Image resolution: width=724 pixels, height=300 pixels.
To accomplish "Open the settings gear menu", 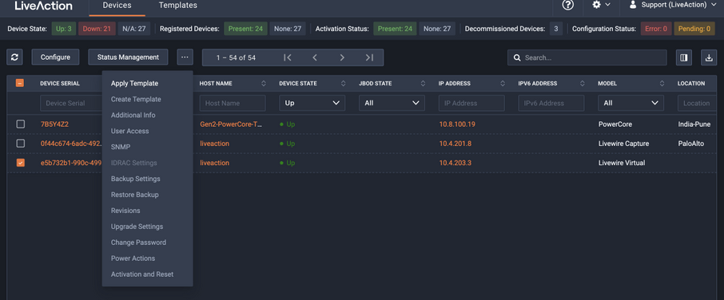I will [x=601, y=5].
